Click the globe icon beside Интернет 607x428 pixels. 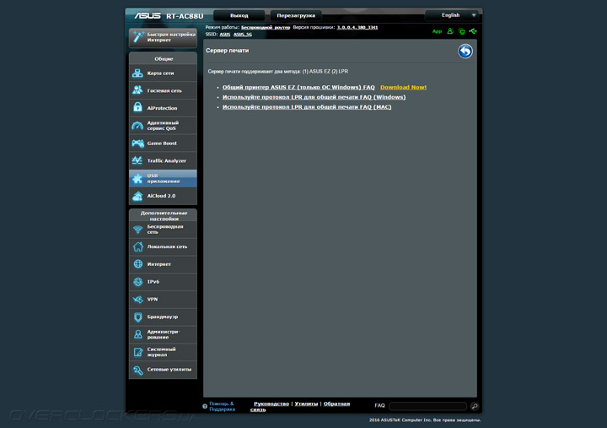click(137, 264)
